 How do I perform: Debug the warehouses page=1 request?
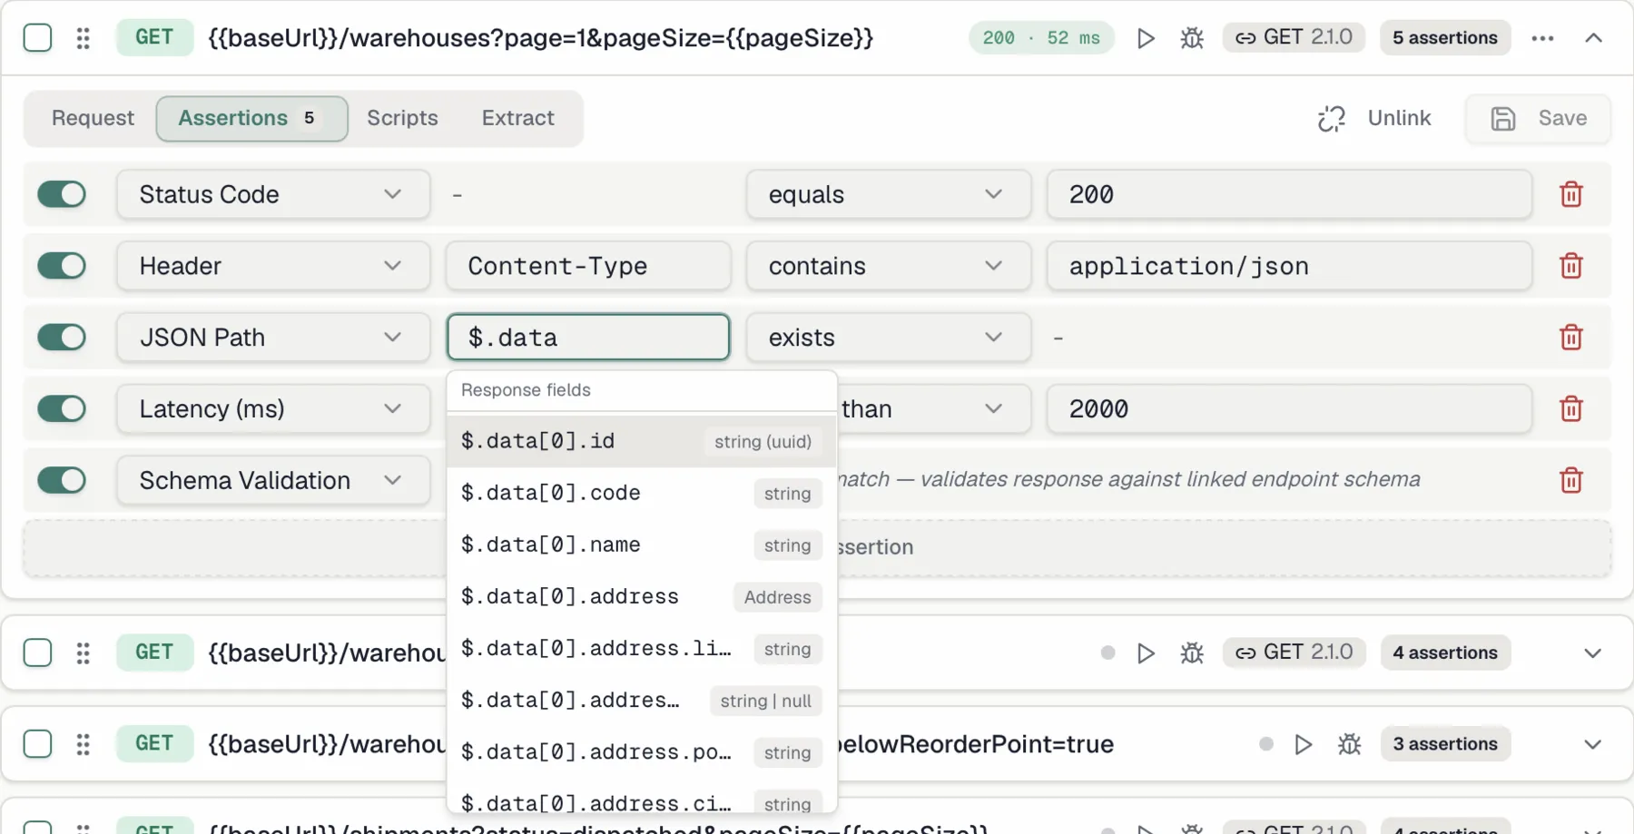click(x=1192, y=38)
